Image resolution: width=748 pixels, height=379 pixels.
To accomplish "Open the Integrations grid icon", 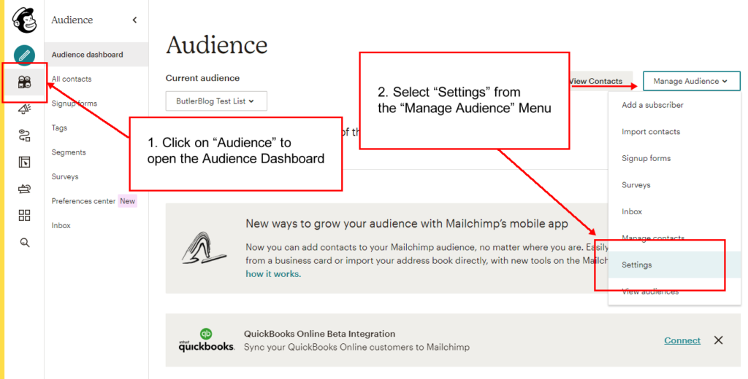I will (x=24, y=216).
